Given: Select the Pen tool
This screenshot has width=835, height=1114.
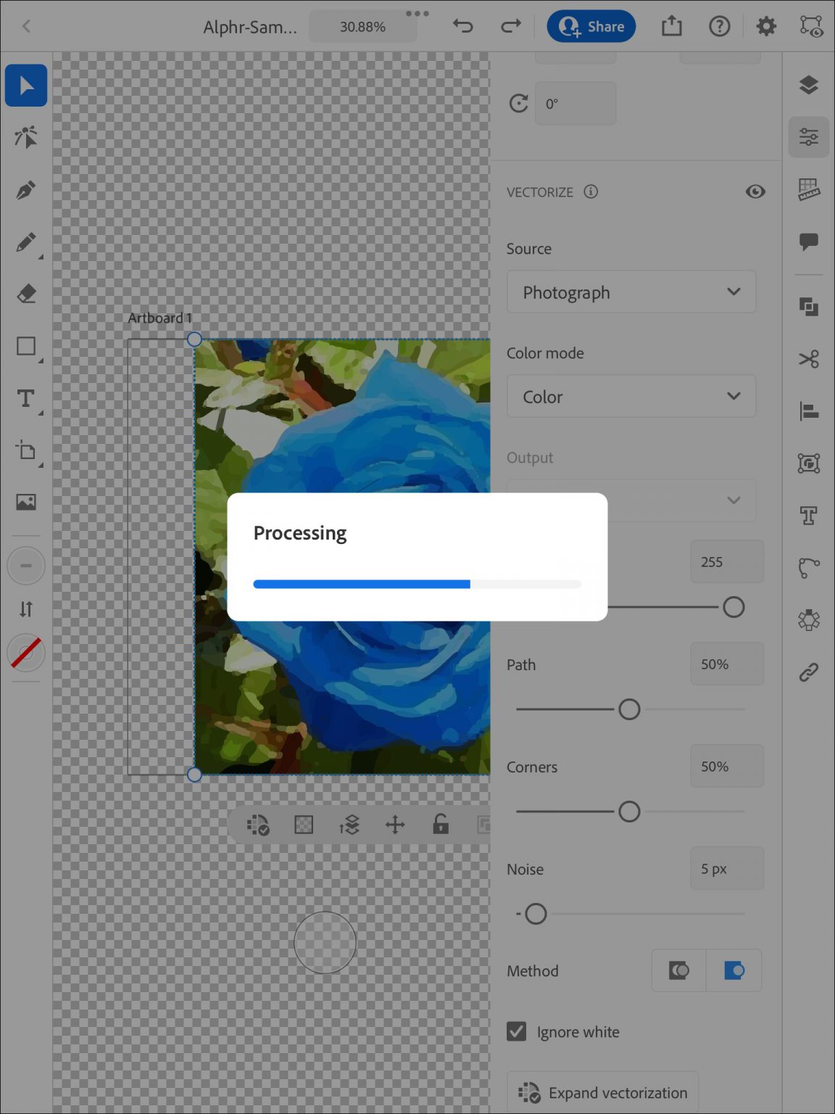Looking at the screenshot, I should point(25,189).
